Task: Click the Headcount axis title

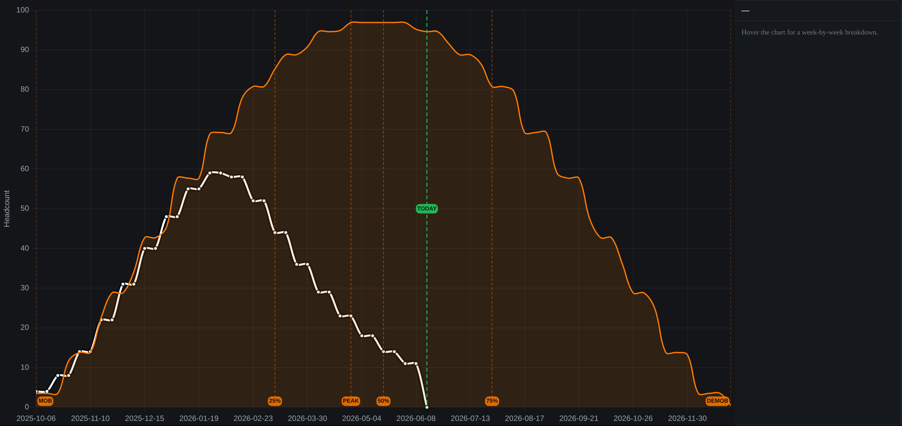Action: click(7, 209)
